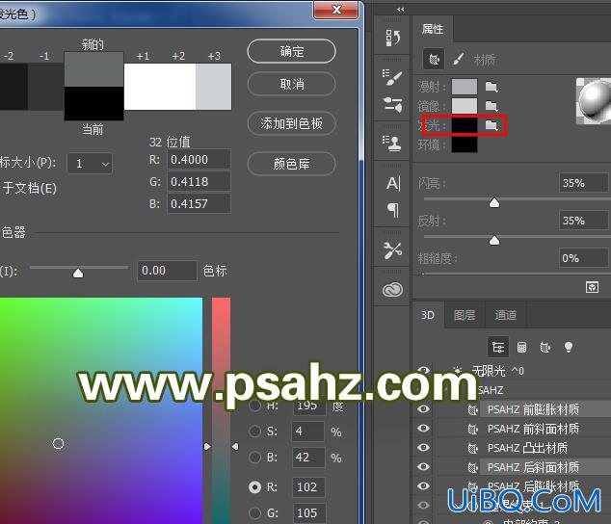
Task: Hide the PSAHZ 后膨胀材质 layer
Action: point(424,485)
